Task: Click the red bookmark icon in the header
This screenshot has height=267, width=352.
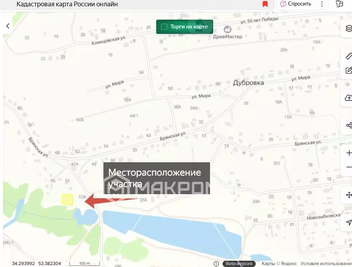Action: point(265,4)
